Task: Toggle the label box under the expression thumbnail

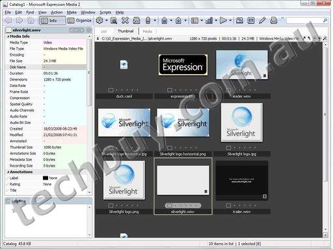Action: pyautogui.click(x=170, y=90)
